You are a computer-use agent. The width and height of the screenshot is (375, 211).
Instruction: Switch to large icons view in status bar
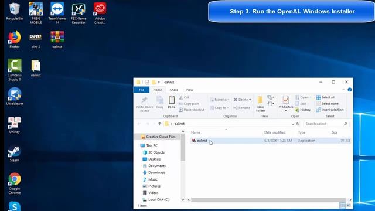pyautogui.click(x=349, y=206)
